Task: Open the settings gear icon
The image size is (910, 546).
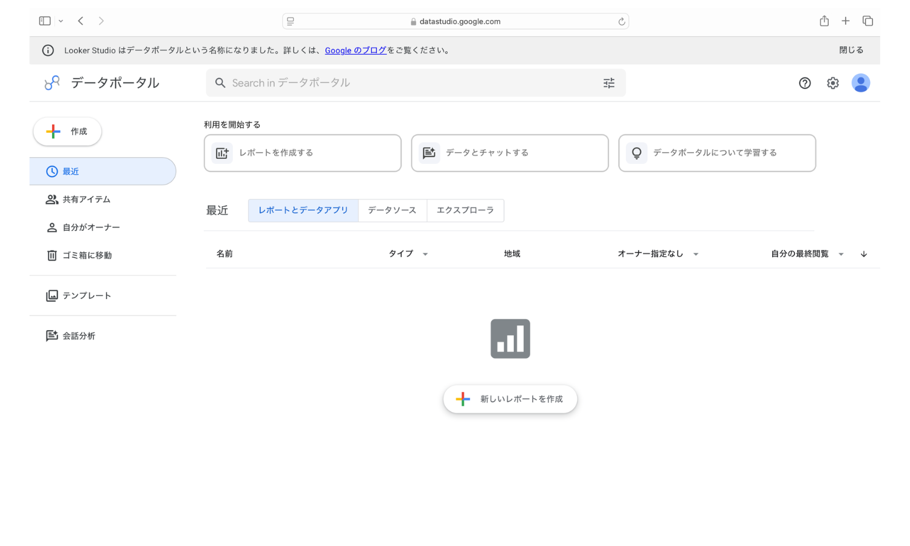Action: pos(833,83)
